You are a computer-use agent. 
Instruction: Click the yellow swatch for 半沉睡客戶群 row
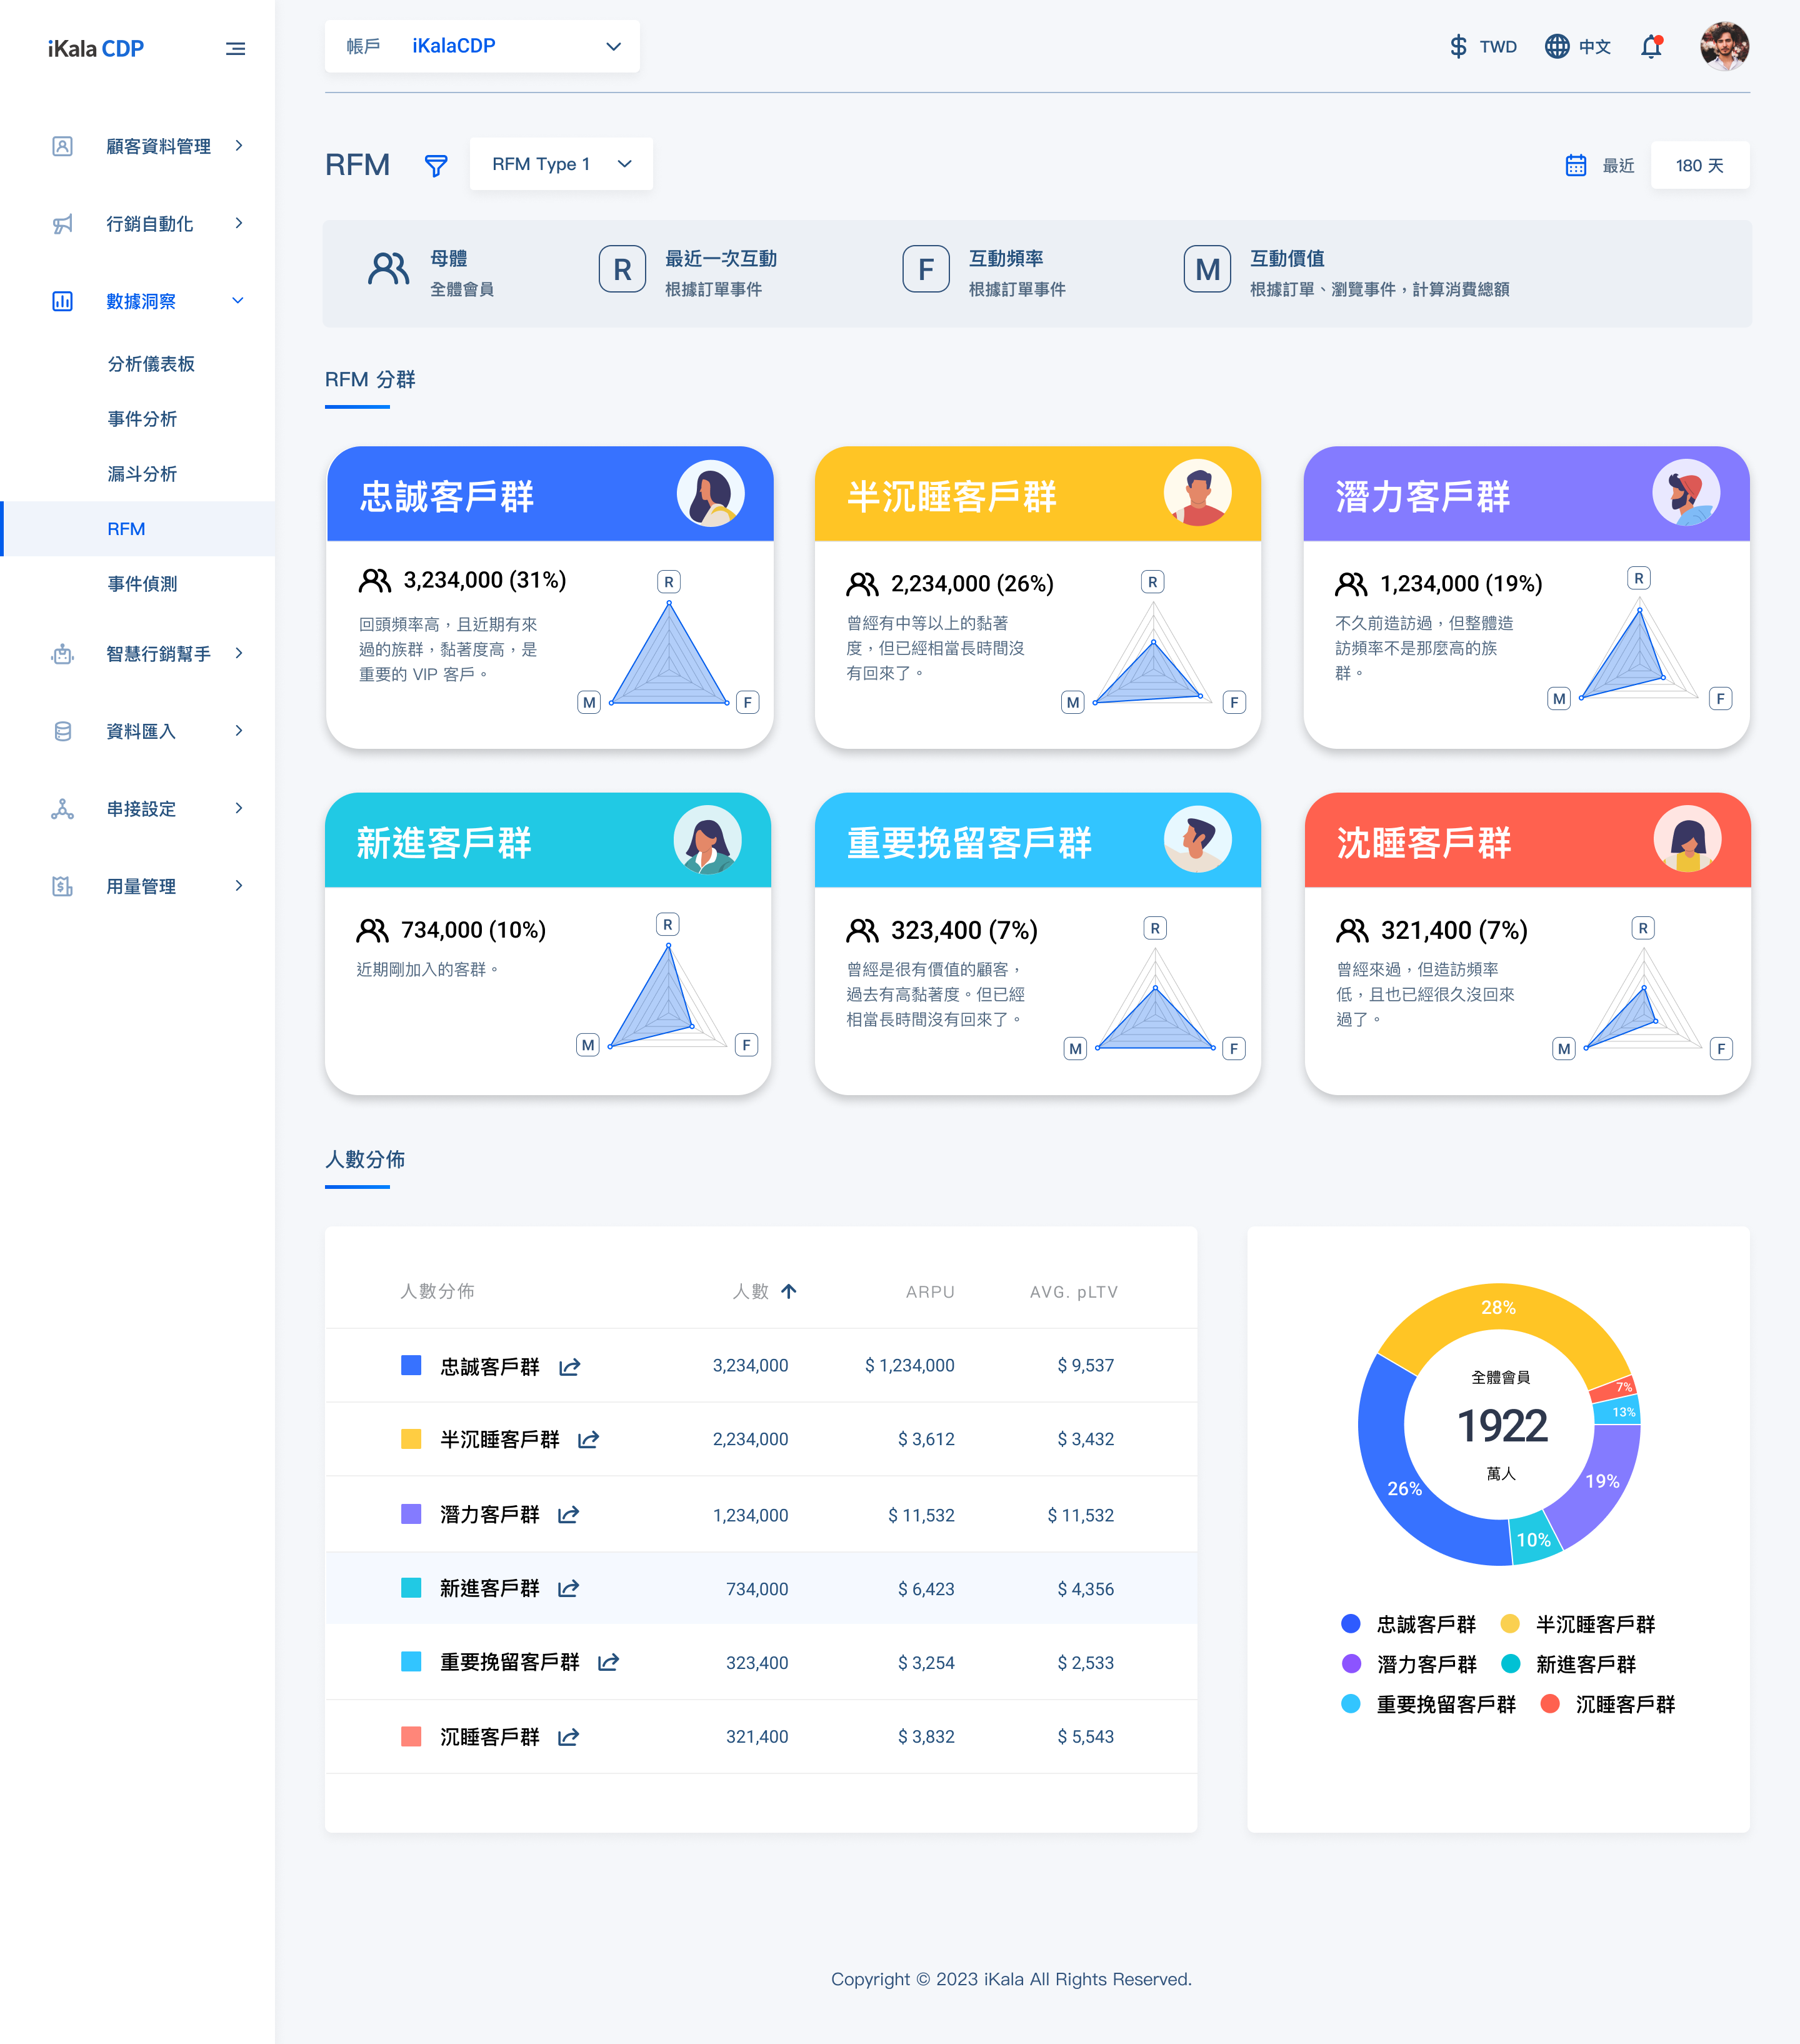411,1439
